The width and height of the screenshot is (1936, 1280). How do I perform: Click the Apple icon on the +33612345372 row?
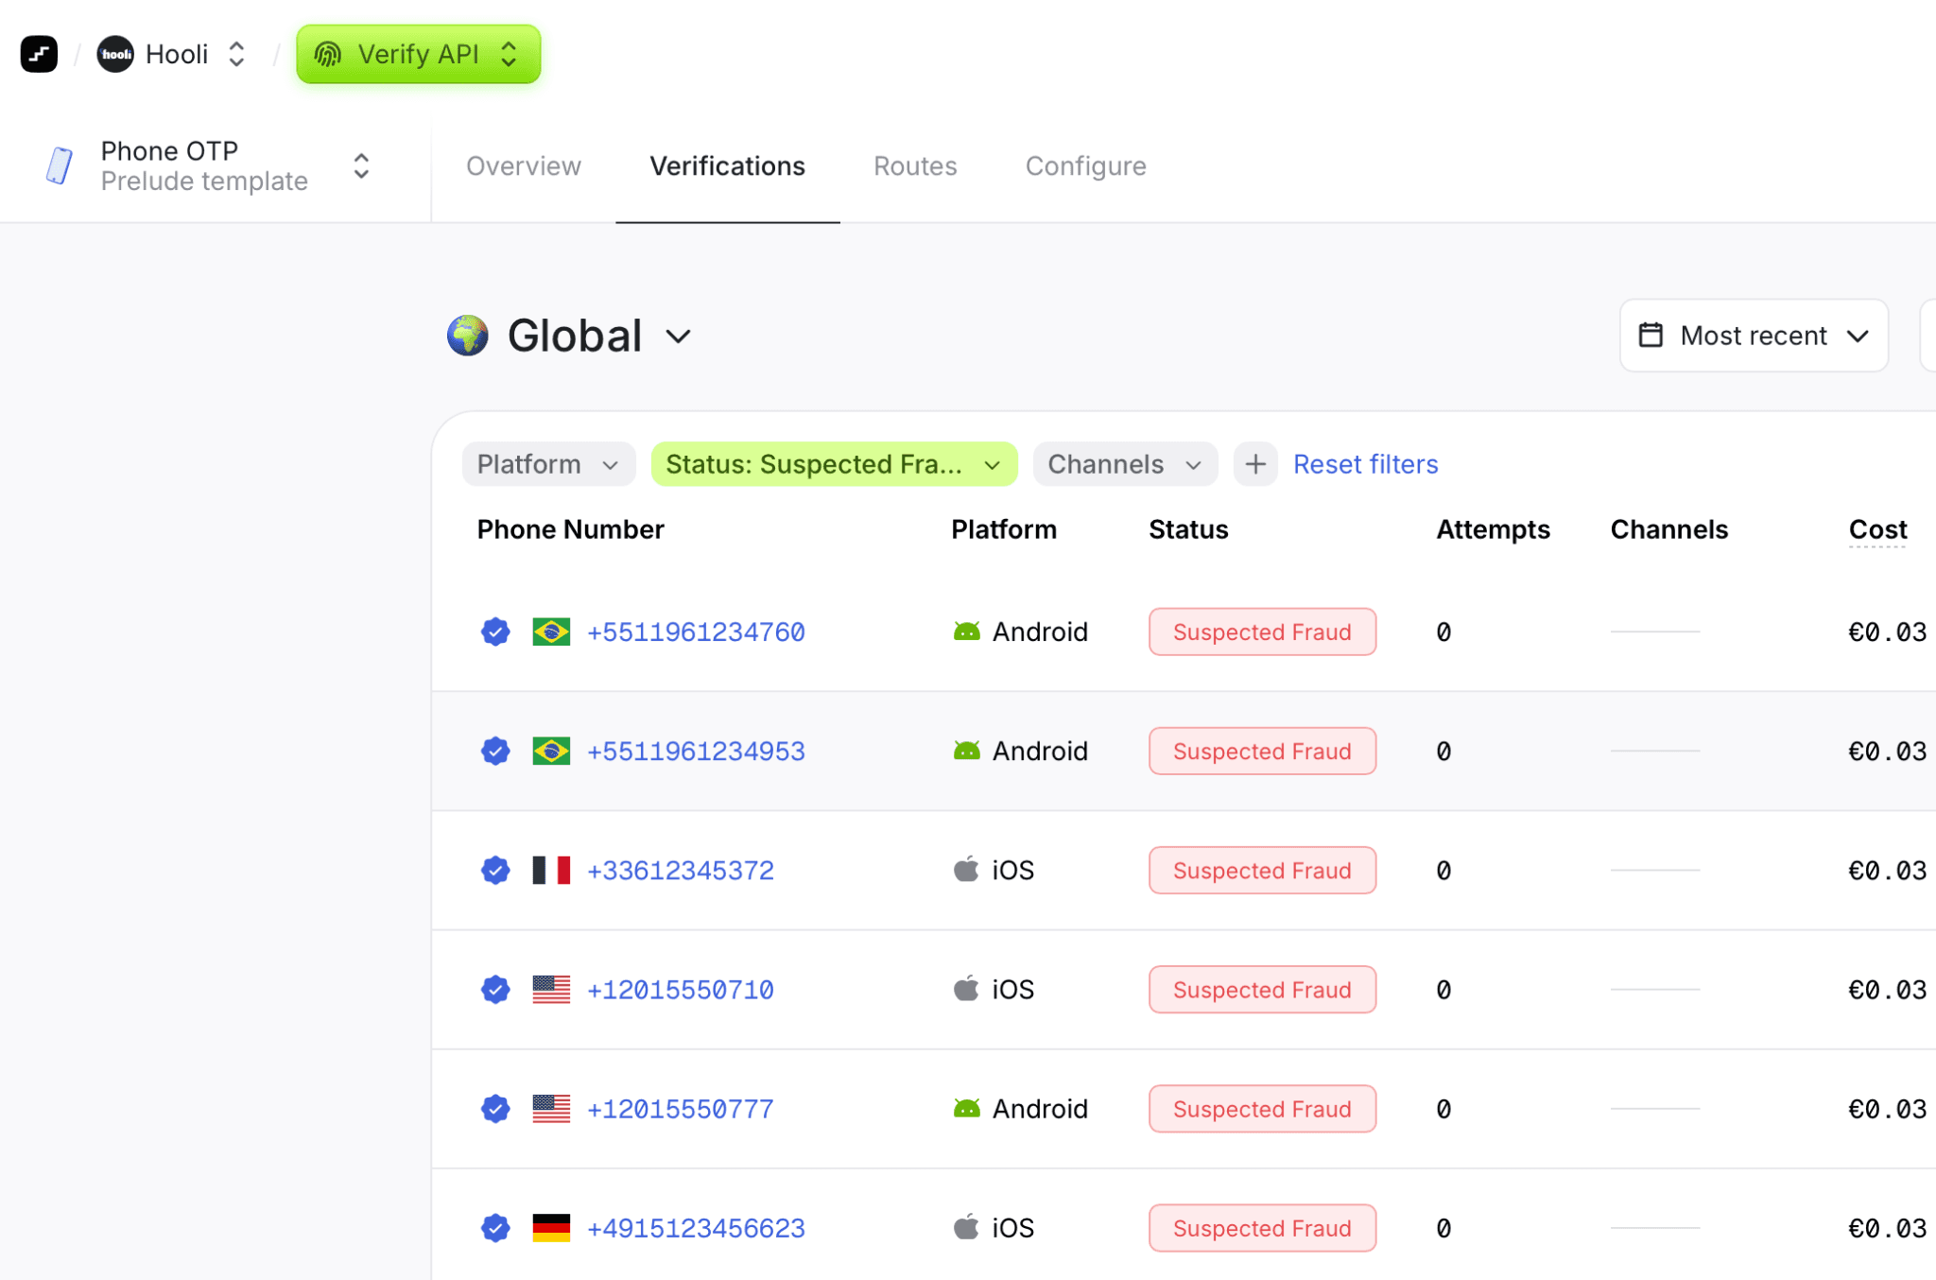[x=966, y=870]
